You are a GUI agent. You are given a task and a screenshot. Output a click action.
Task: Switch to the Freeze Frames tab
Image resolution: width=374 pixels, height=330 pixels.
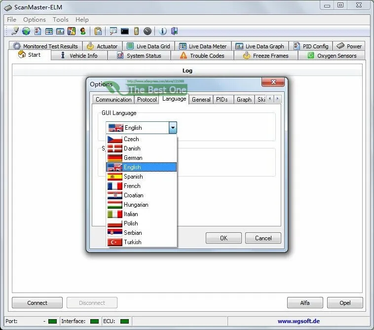pos(266,56)
